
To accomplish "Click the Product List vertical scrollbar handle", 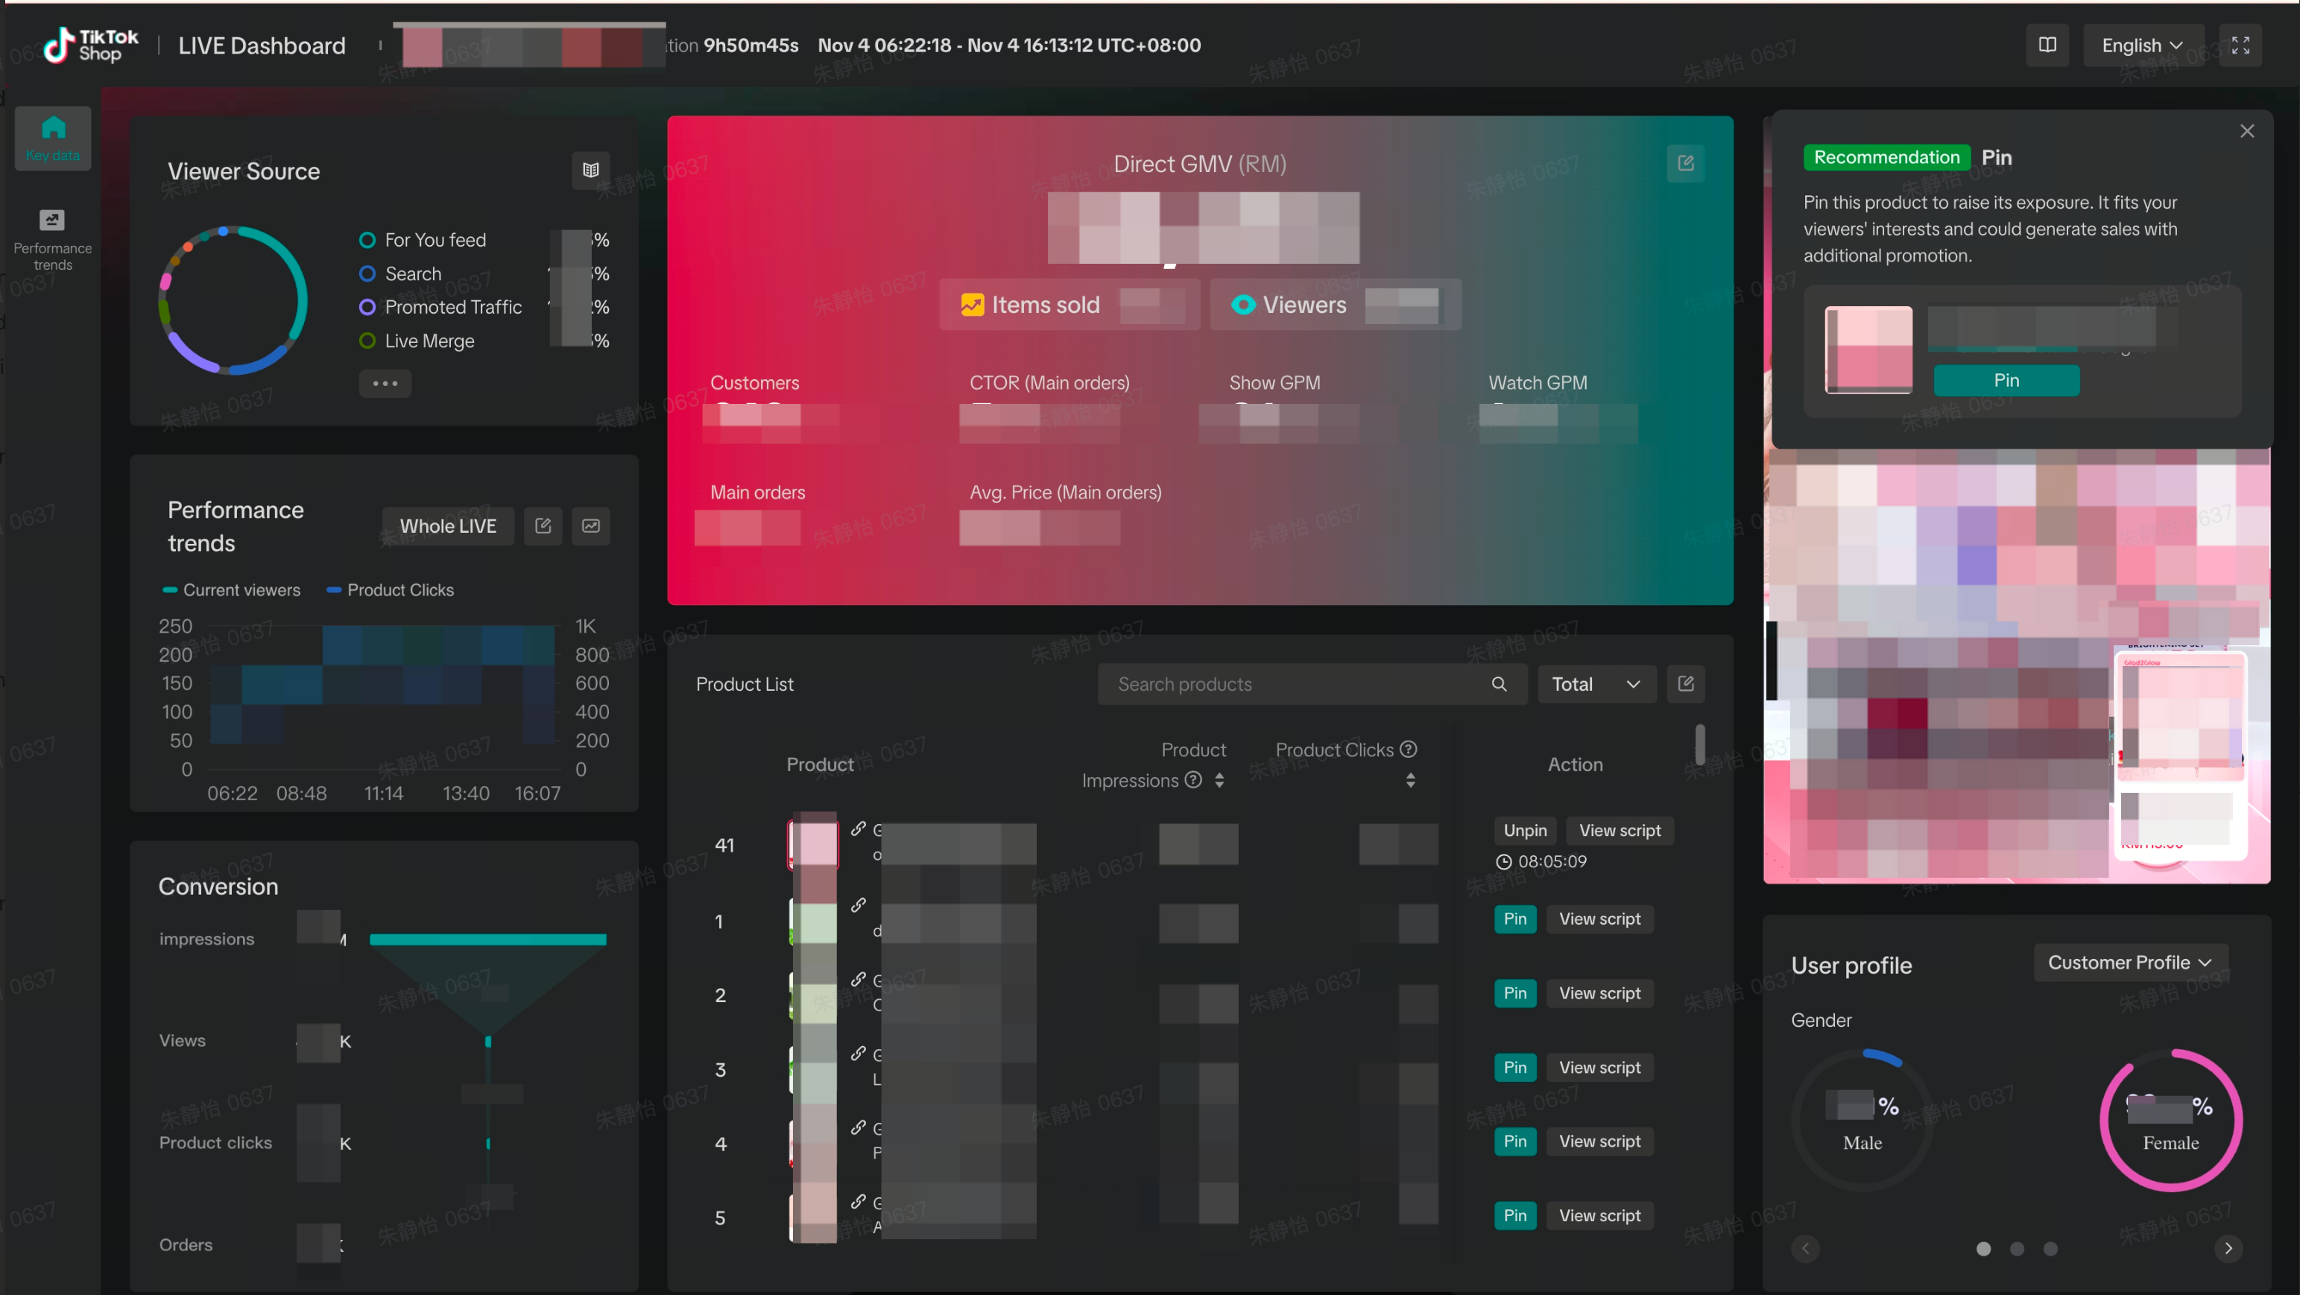I will coord(1699,744).
